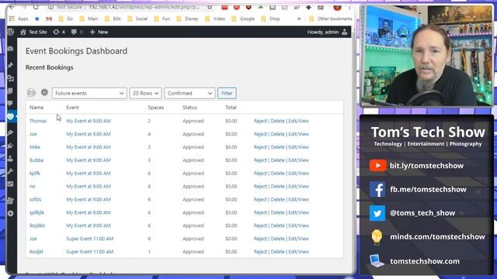Reject the booking named no

260,186
